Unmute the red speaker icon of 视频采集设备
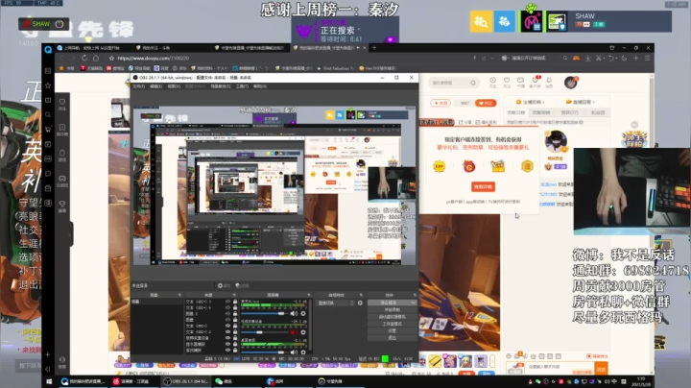691x388 pixels. [293, 332]
